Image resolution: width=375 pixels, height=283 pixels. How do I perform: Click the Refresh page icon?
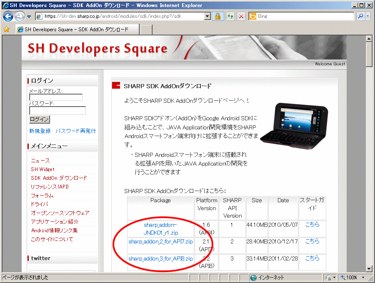tap(230, 16)
